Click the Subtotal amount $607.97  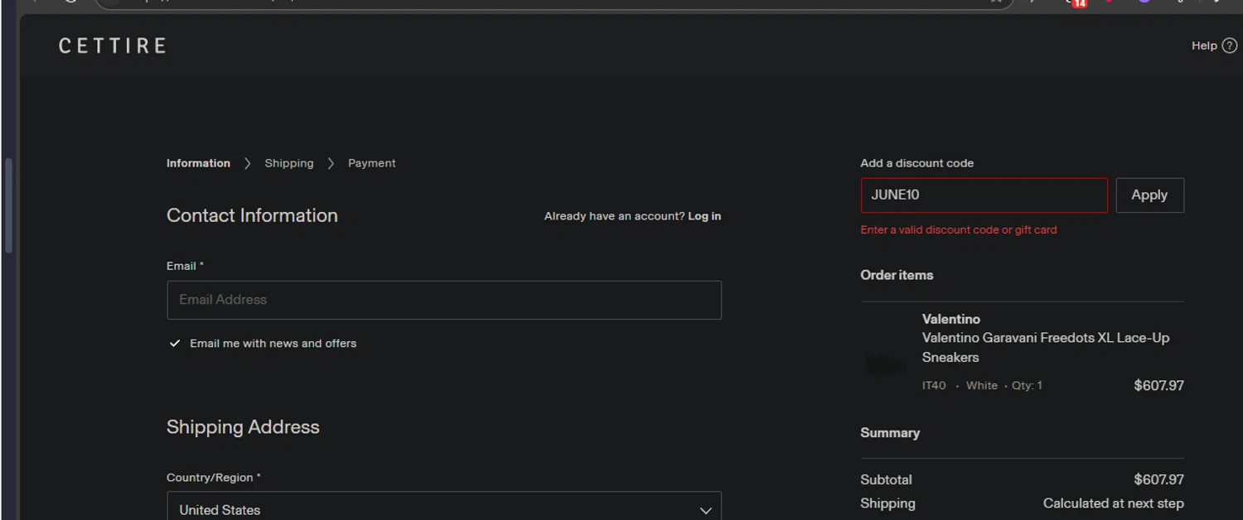pyautogui.click(x=1158, y=479)
